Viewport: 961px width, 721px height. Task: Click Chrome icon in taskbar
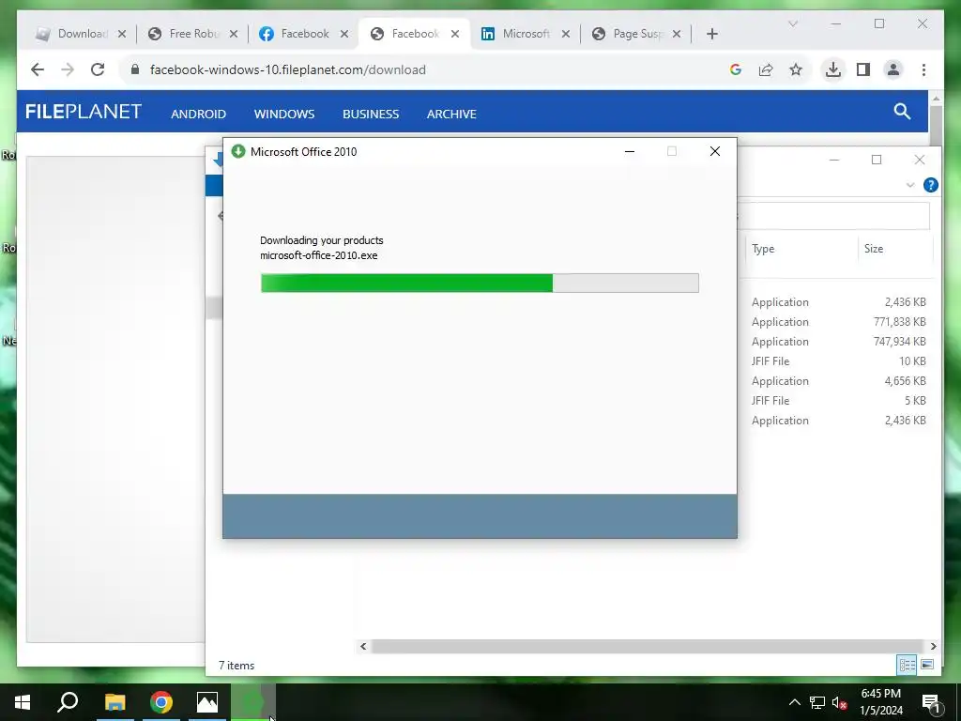[161, 702]
